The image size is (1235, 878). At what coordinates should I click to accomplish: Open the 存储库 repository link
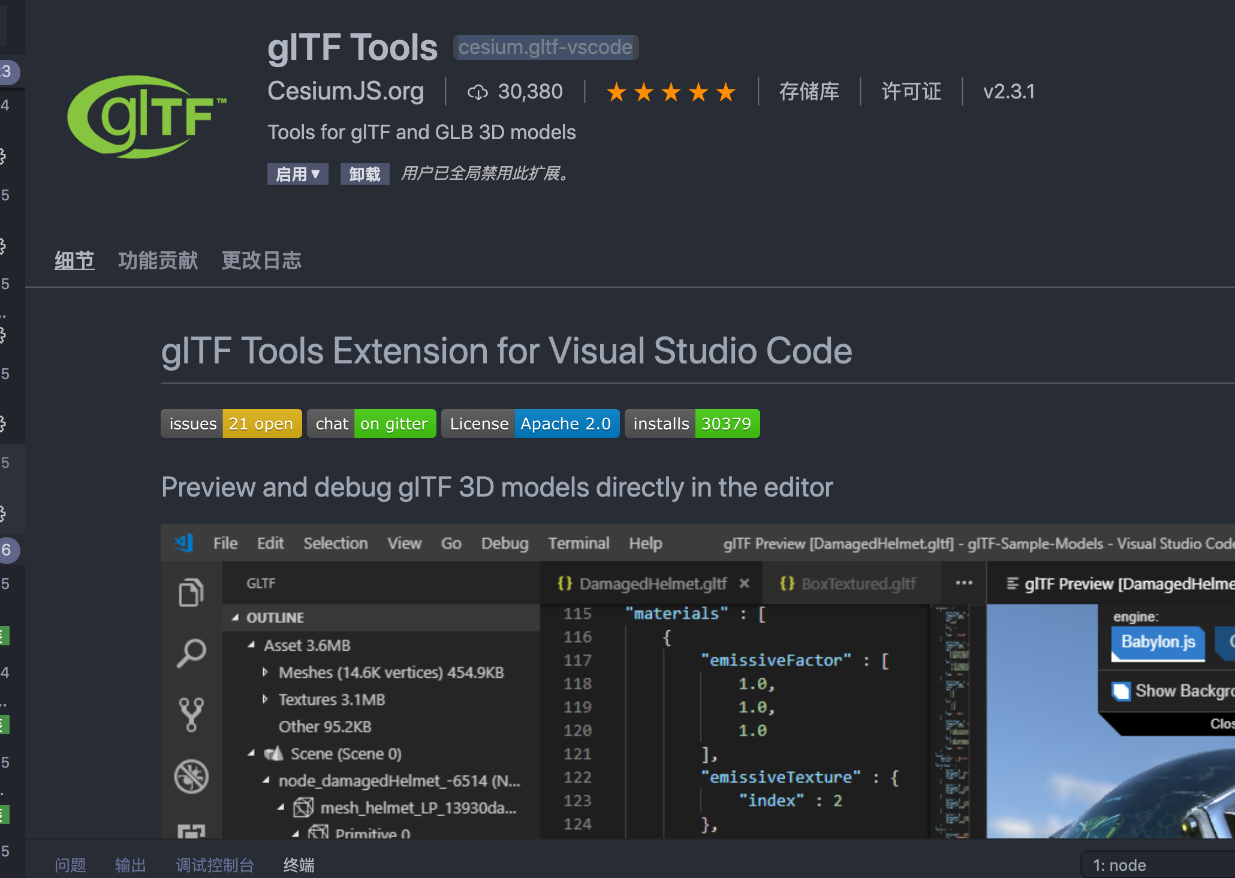click(809, 92)
